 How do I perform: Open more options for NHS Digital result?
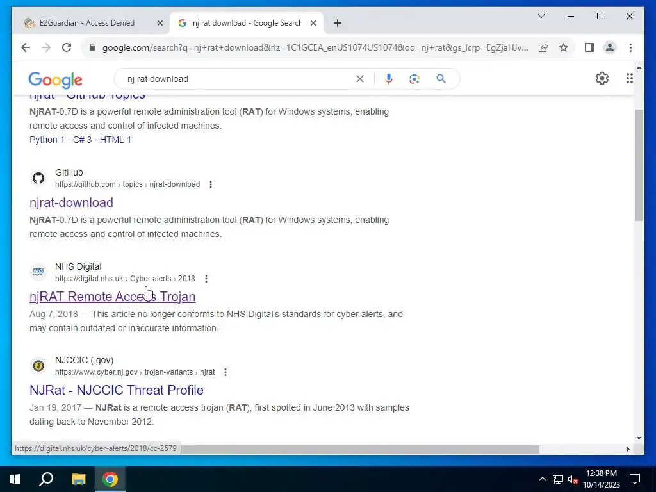pyautogui.click(x=206, y=279)
